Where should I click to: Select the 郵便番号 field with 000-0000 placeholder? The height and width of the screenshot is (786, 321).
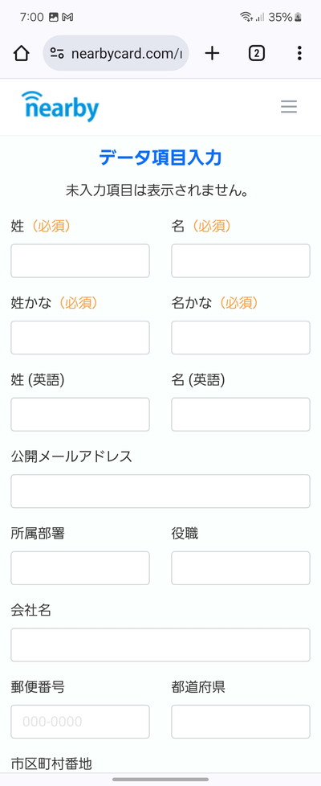pyautogui.click(x=80, y=722)
